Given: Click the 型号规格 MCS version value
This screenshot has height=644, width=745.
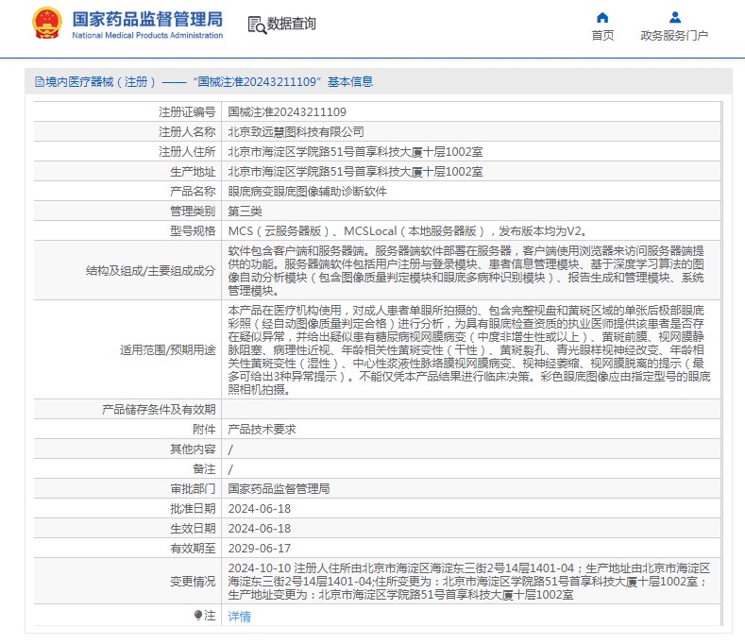Looking at the screenshot, I should pyautogui.click(x=409, y=231).
